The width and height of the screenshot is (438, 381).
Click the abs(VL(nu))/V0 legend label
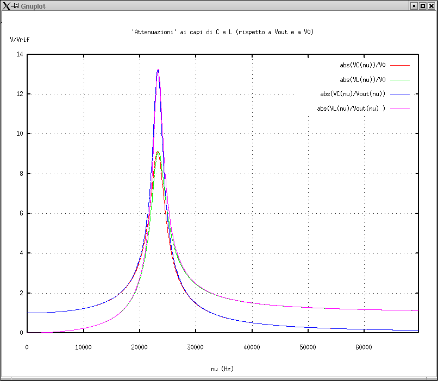[x=362, y=80]
